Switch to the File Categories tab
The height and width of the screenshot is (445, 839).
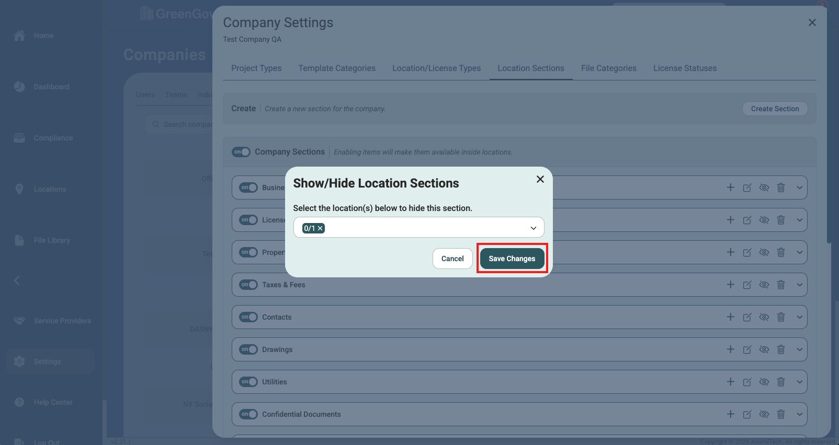[608, 68]
